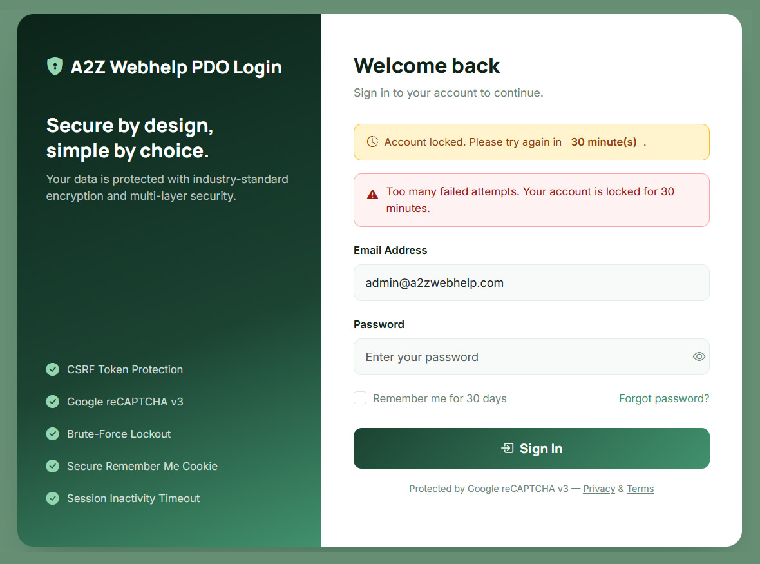Click the 'Remember me for 30 days' label
This screenshot has width=760, height=564.
pyautogui.click(x=440, y=398)
